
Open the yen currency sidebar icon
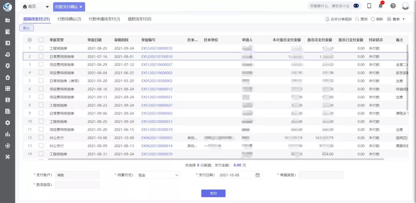tap(7, 43)
